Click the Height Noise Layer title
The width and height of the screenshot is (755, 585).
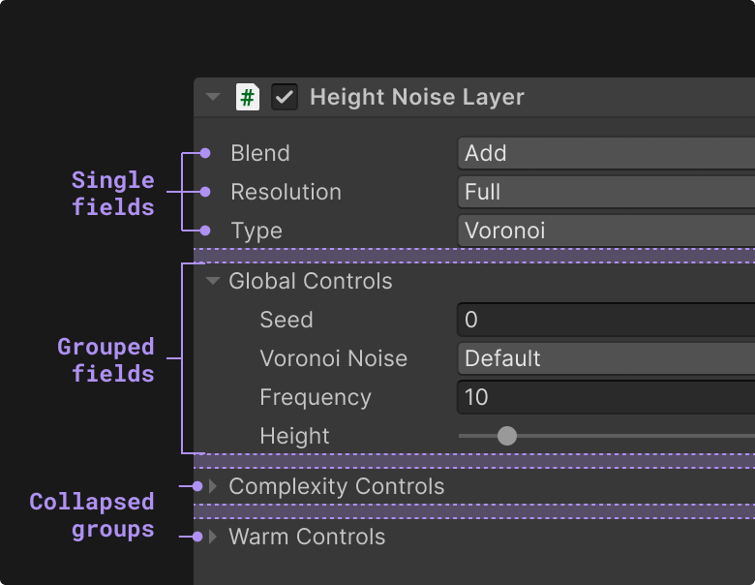(x=417, y=97)
